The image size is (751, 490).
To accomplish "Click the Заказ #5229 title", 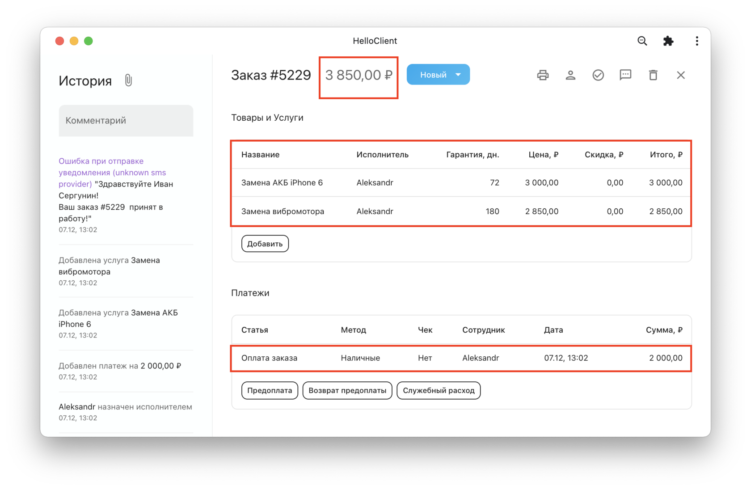I will 271,75.
